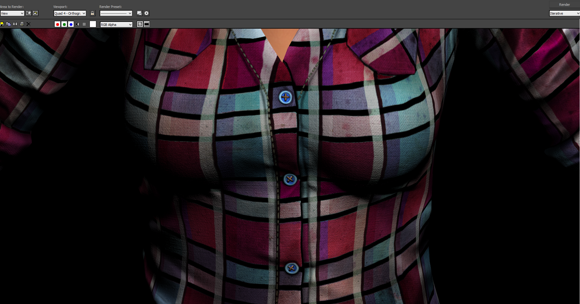This screenshot has width=580, height=304.
Task: Click the Copy Image icon
Action: point(9,24)
